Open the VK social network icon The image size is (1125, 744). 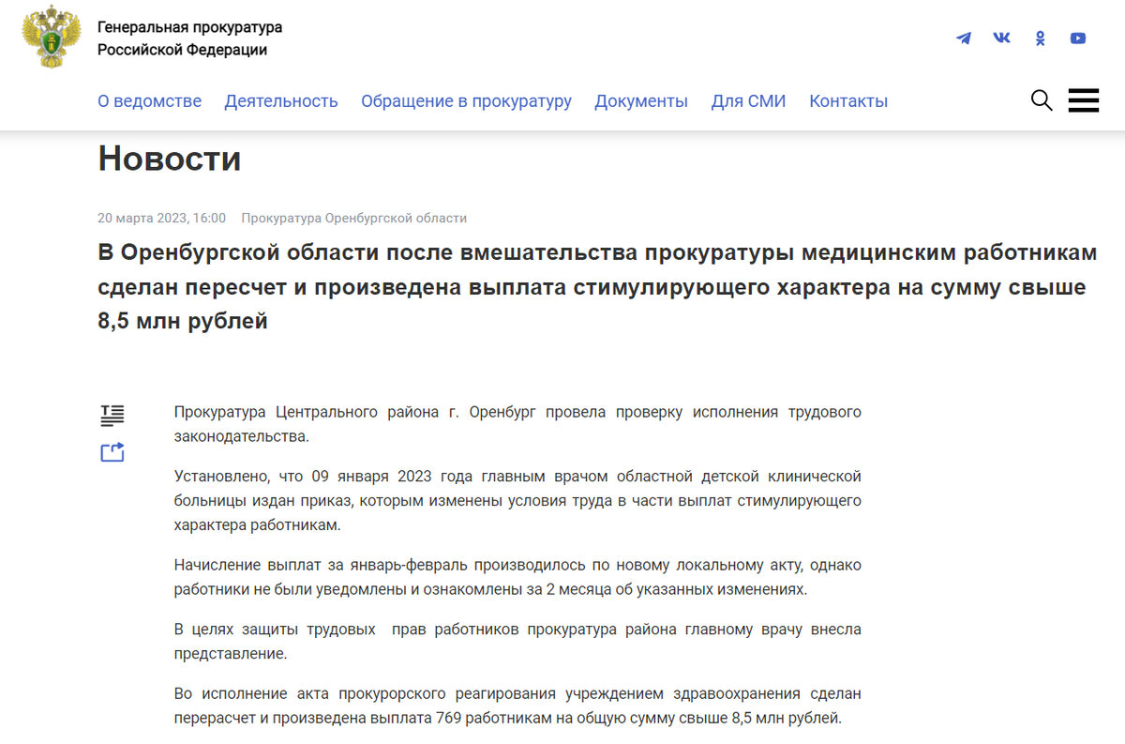1001,38
